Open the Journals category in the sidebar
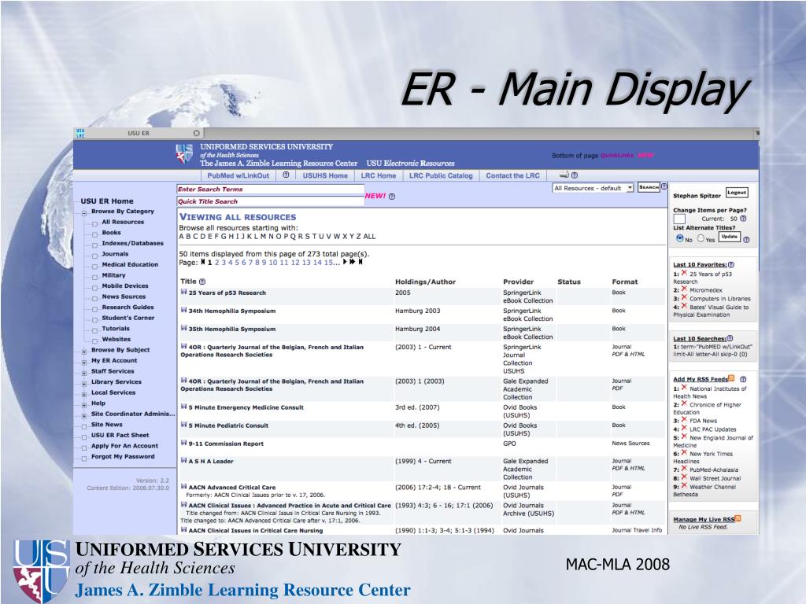 click(x=115, y=254)
